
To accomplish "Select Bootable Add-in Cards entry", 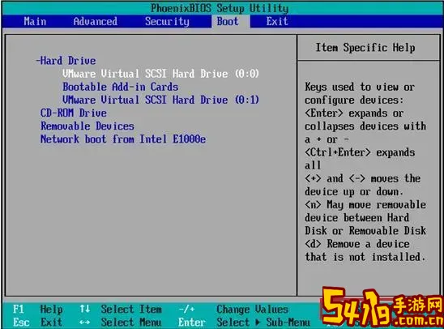I will pyautogui.click(x=121, y=87).
